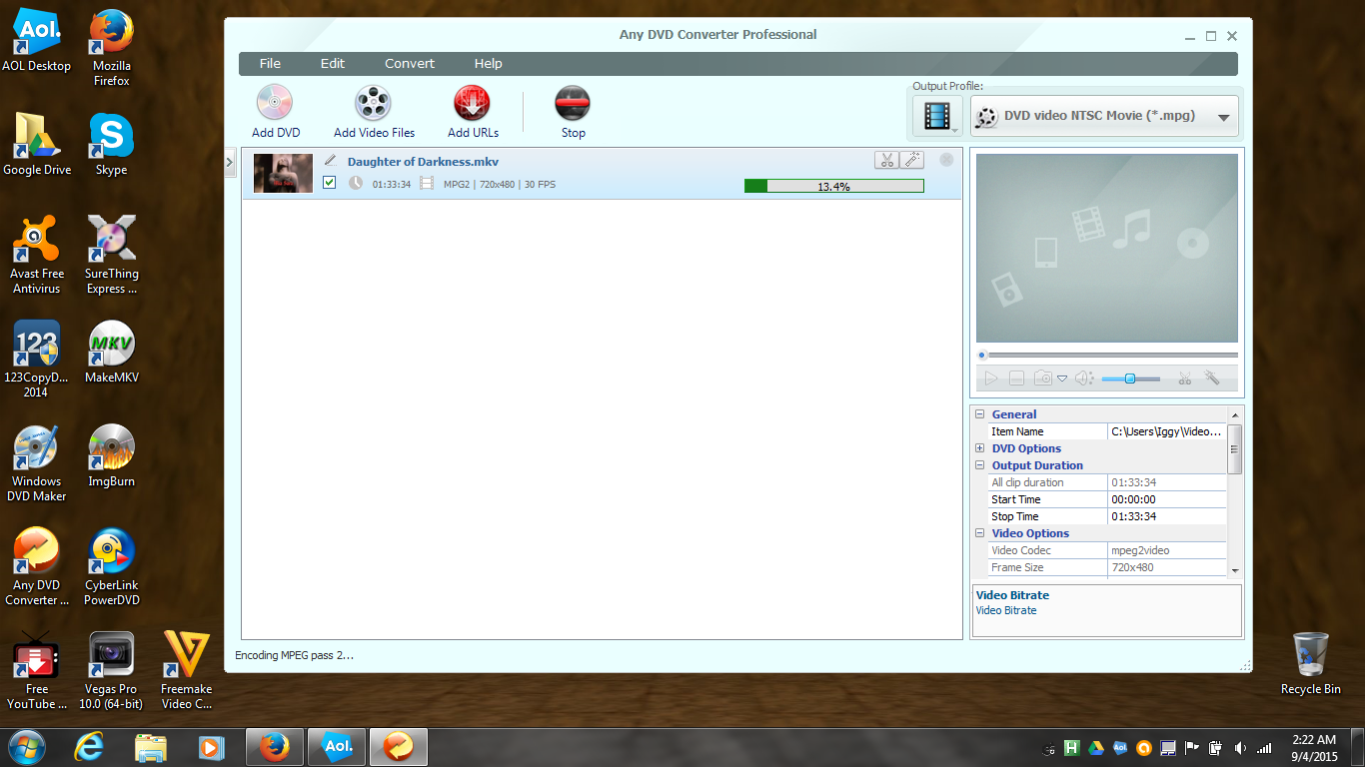Open the DVD video NTSC Movie profile dropdown
This screenshot has height=767, width=1365.
click(1103, 117)
